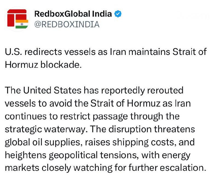This screenshot has height=182, width=219.
Task: Click the line 'continues to restrict passage through the'
Action: pos(92,116)
